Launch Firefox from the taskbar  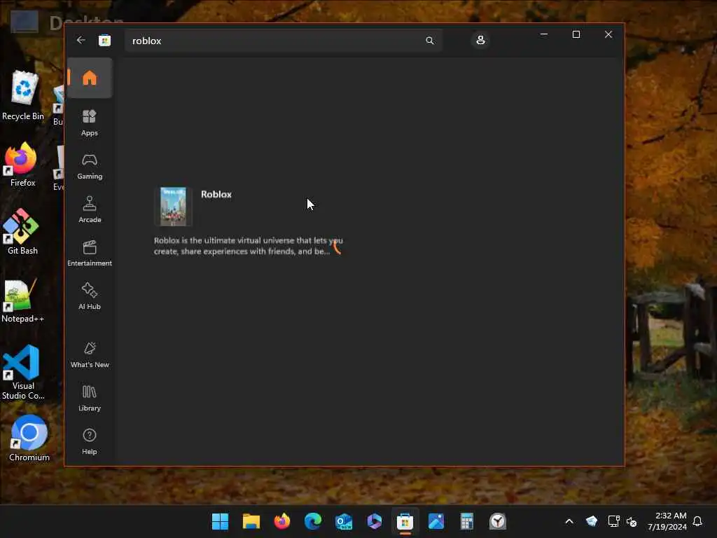282,521
